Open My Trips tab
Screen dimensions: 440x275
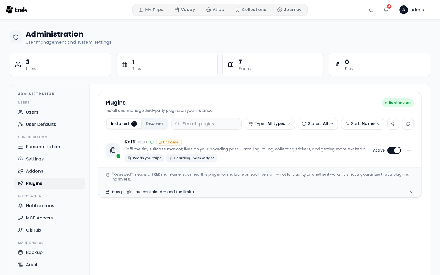(151, 10)
